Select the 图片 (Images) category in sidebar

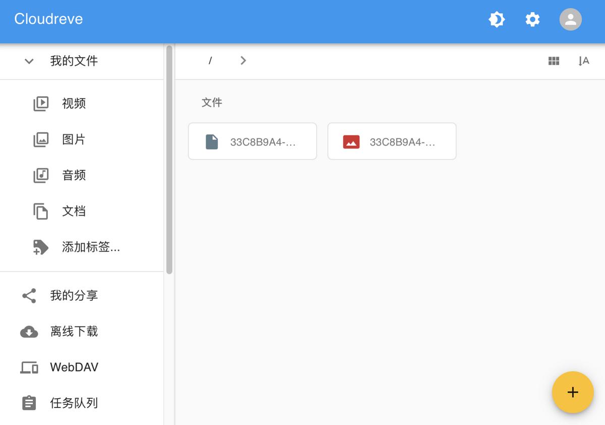[x=74, y=139]
